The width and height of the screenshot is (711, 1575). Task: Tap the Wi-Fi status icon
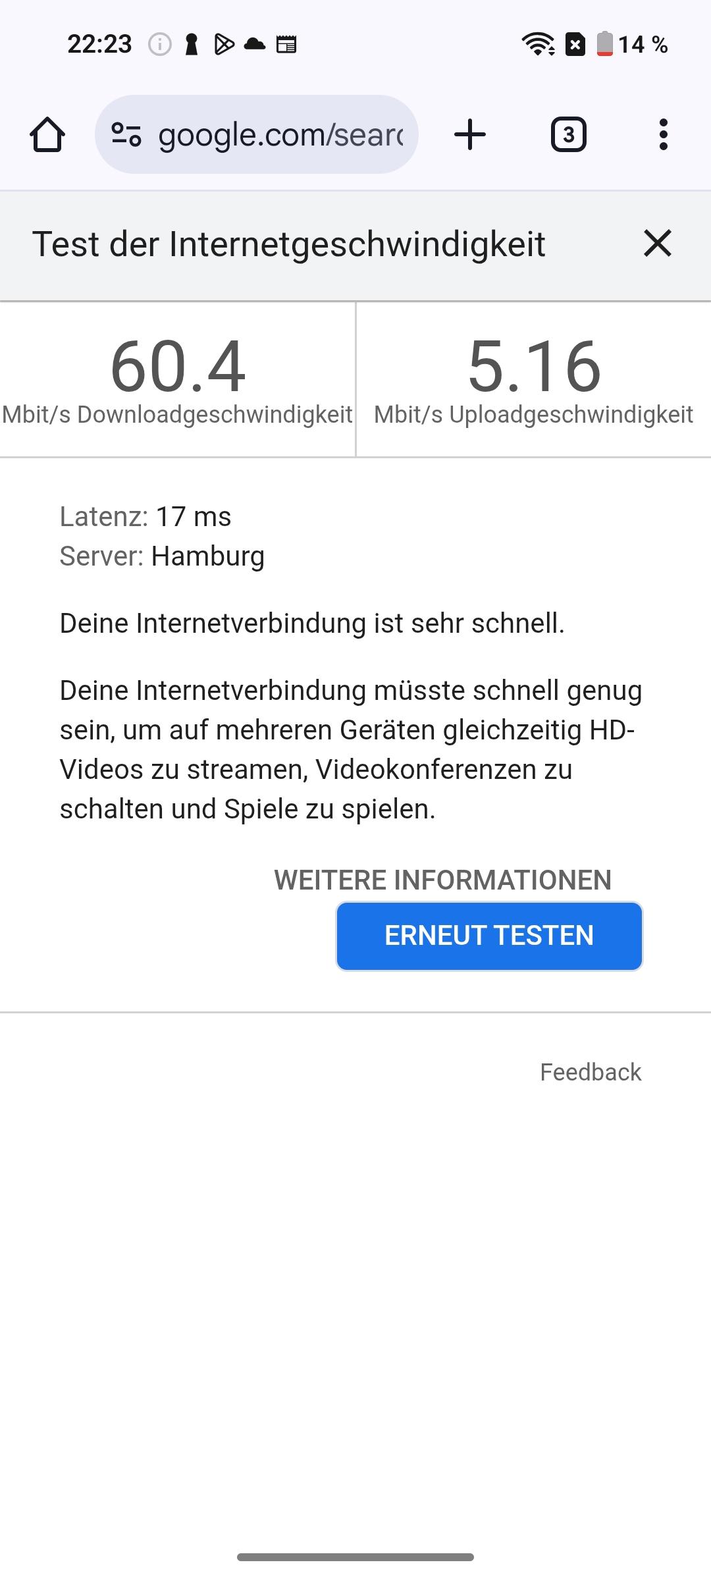538,44
